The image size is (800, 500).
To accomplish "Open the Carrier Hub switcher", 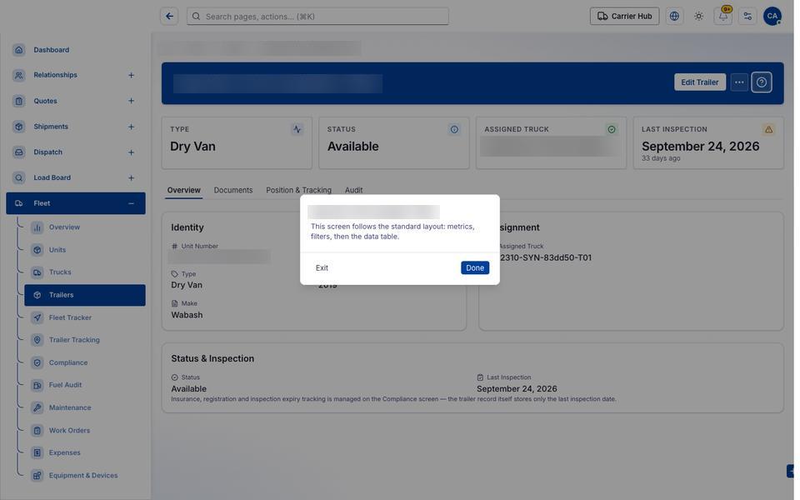I will (624, 17).
